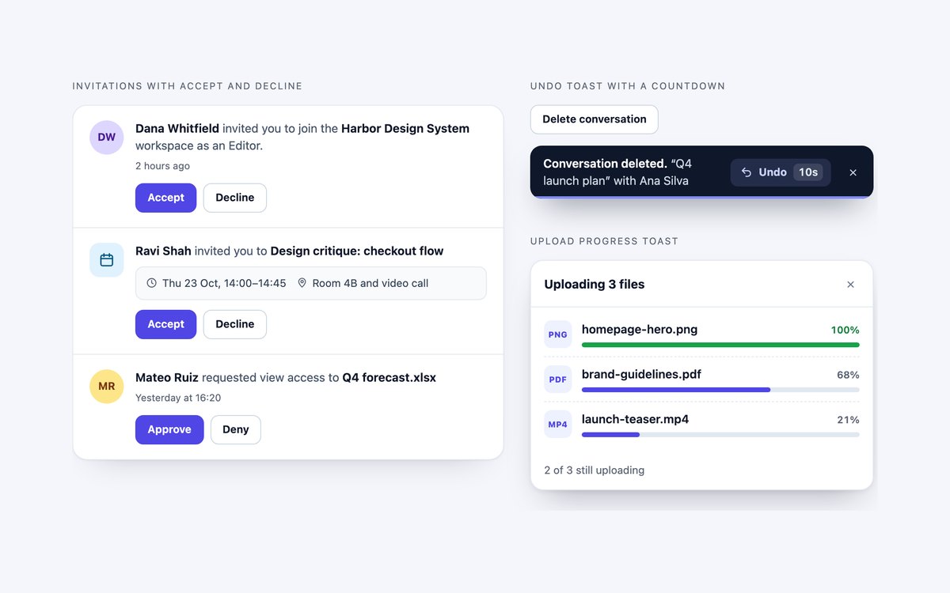Click the 68% upload value
This screenshot has height=593, width=950.
pyautogui.click(x=848, y=376)
